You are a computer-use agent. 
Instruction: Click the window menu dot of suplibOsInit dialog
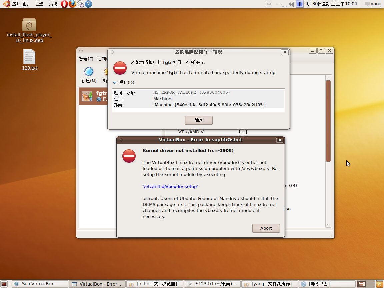click(121, 140)
